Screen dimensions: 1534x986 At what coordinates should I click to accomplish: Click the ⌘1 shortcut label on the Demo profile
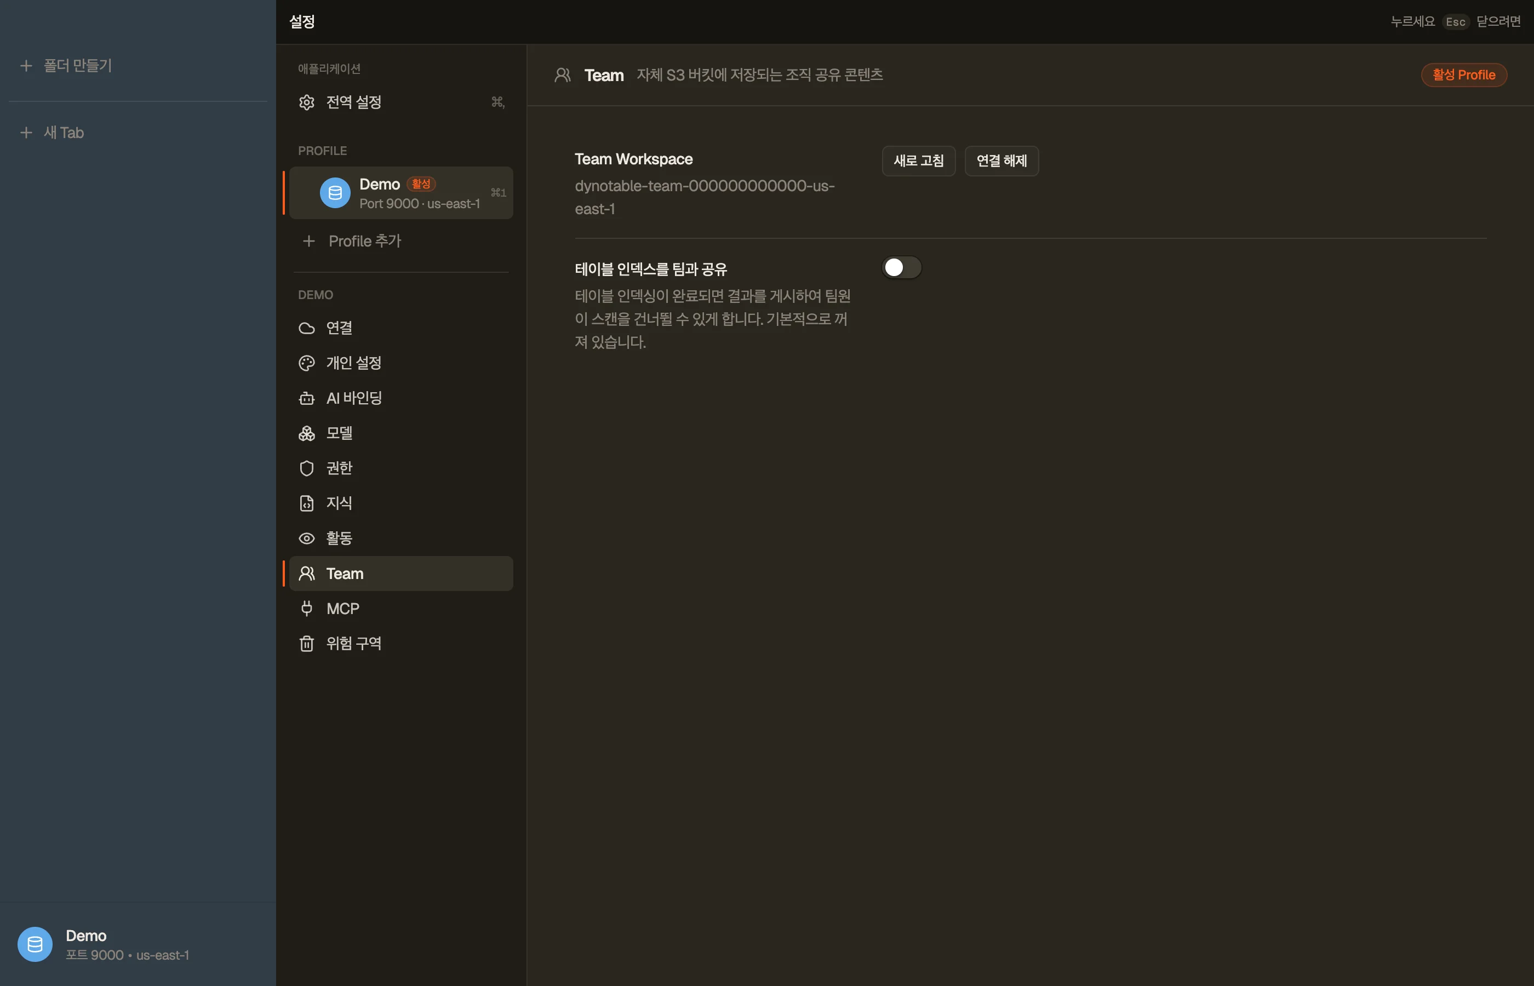pyautogui.click(x=498, y=193)
